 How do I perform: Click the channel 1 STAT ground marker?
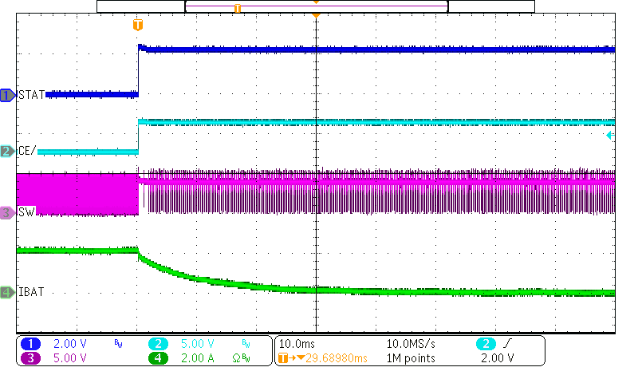[x=8, y=95]
